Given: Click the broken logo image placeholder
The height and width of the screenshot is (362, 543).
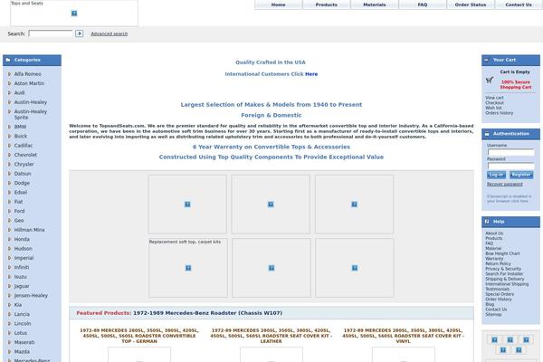Looking at the screenshot, I should click(x=74, y=14).
